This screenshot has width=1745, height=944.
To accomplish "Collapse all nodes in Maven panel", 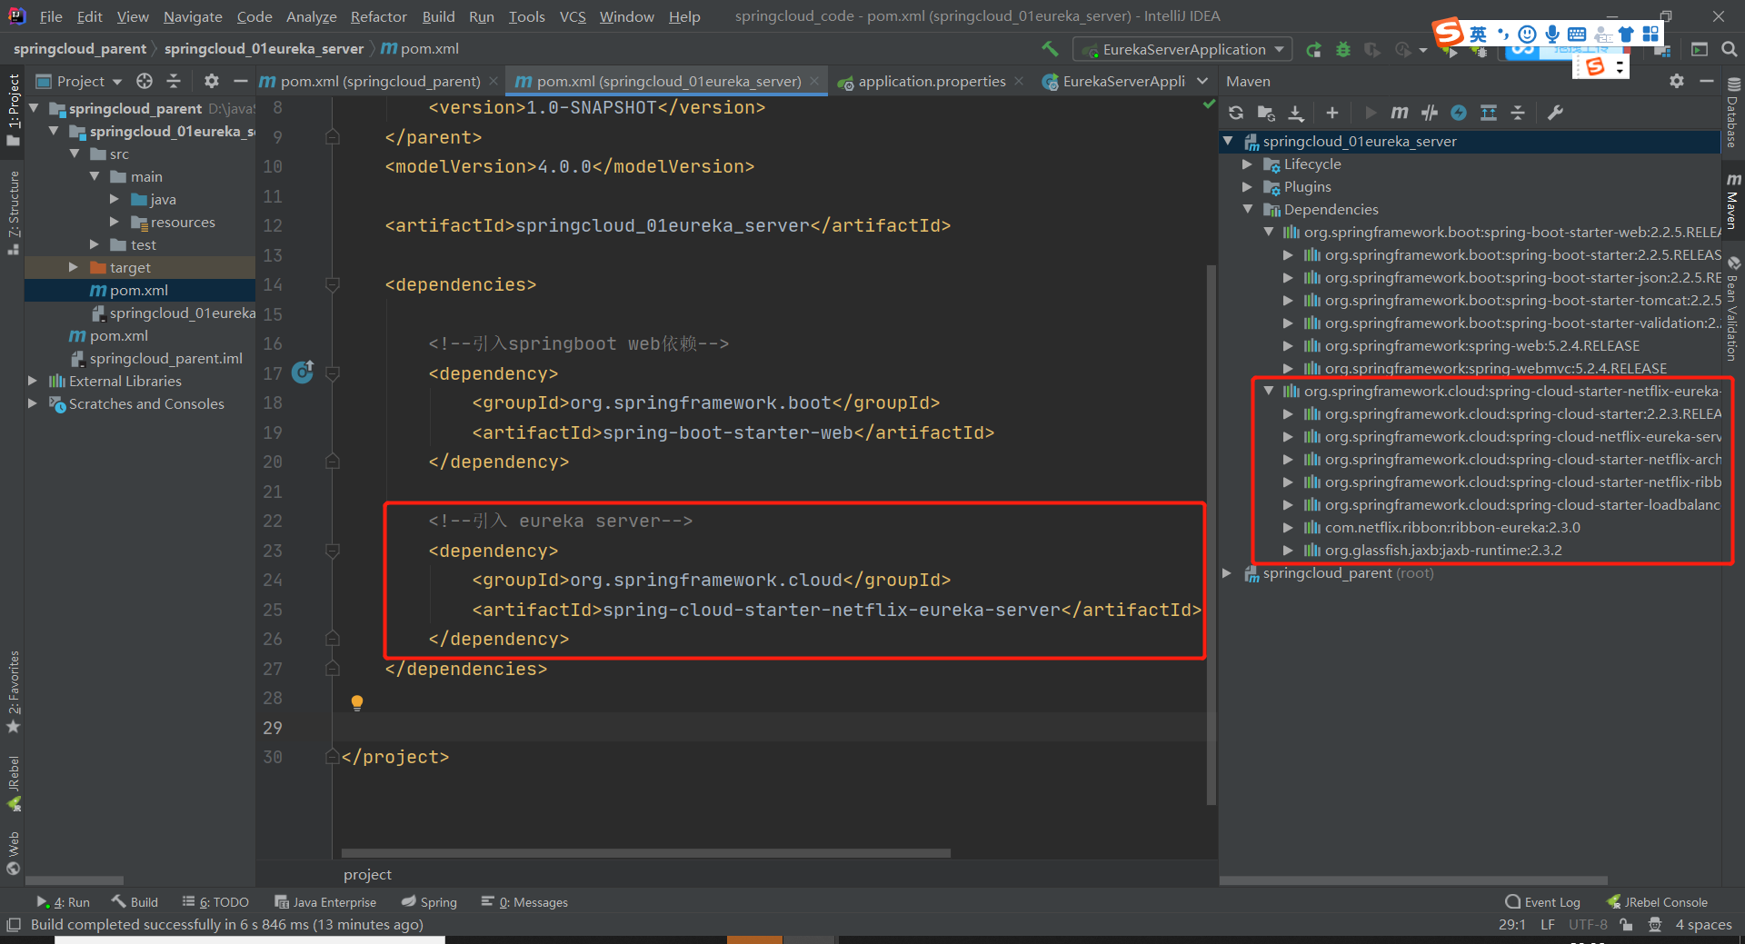I will click(x=1518, y=113).
